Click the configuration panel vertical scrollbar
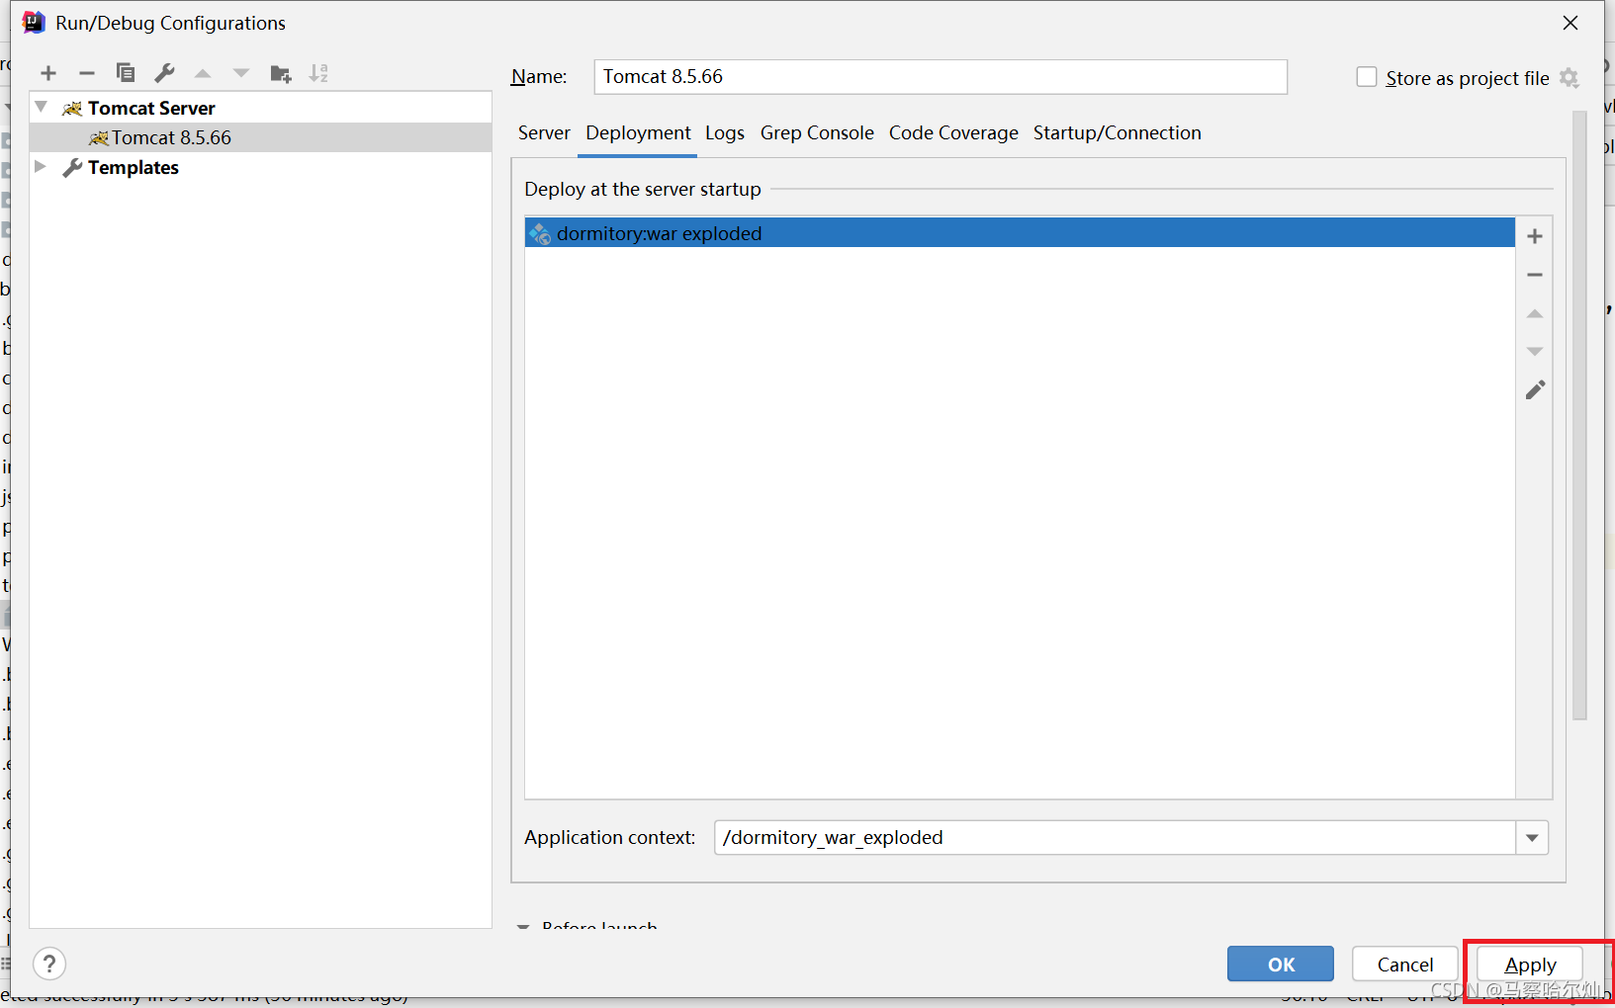Viewport: 1615px width, 1008px height. point(1579,415)
